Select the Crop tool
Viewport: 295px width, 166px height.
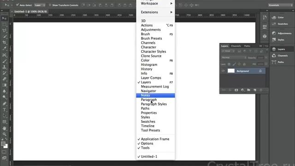[4, 42]
